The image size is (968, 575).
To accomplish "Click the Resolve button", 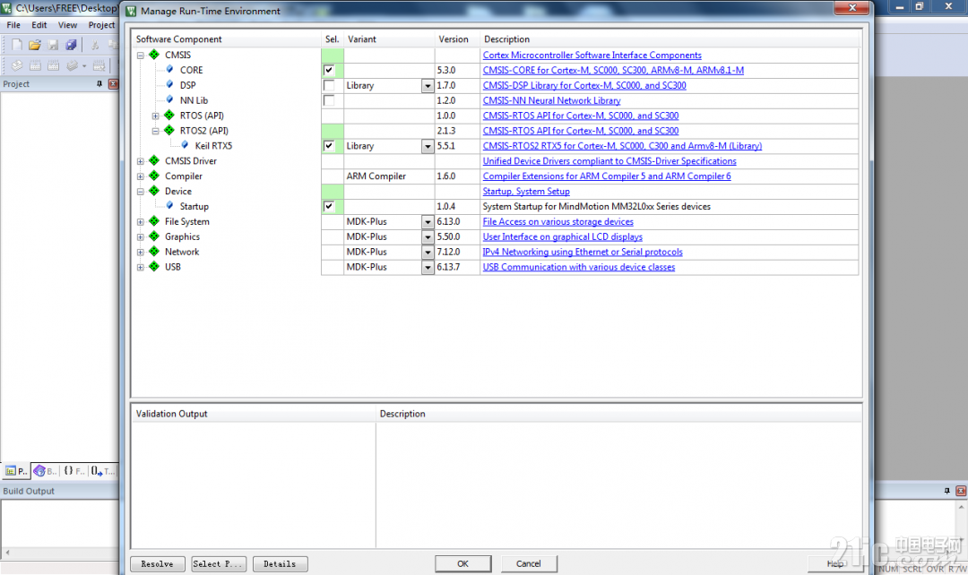I will pos(158,564).
